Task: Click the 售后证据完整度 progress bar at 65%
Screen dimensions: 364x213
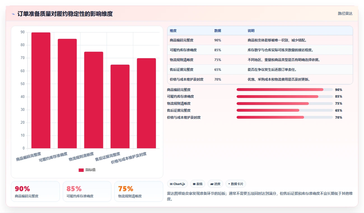Action: [285, 110]
